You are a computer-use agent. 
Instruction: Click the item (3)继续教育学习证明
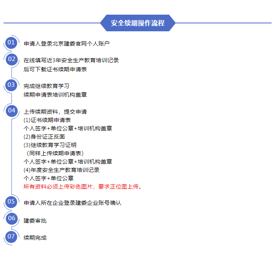tap(50, 145)
